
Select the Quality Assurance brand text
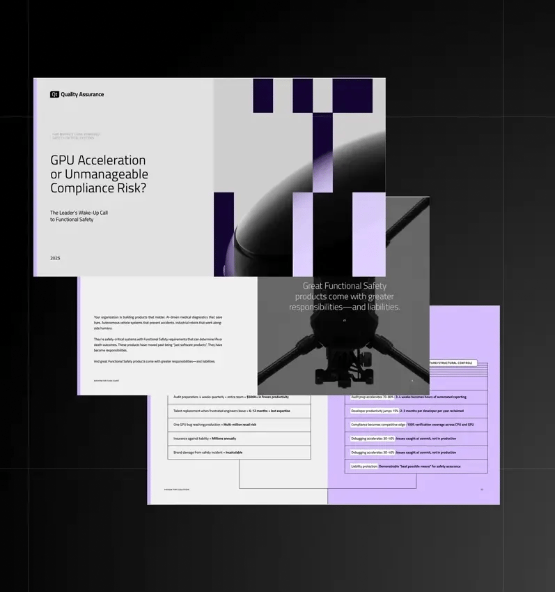(x=82, y=94)
